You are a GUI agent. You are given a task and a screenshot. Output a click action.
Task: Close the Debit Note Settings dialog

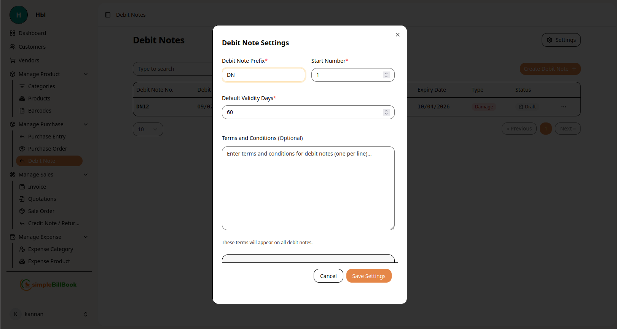pyautogui.click(x=397, y=35)
